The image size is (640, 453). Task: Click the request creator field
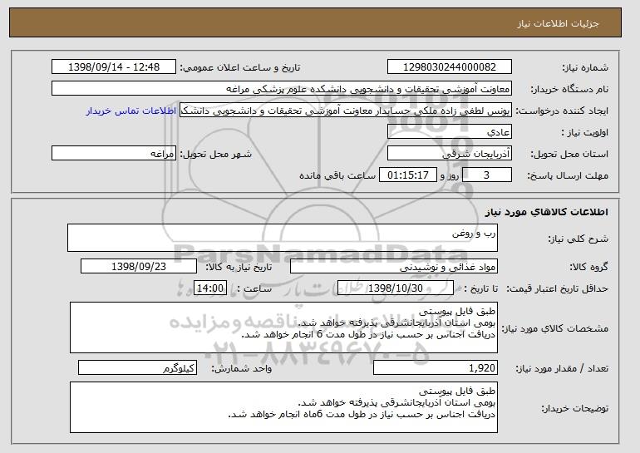[346, 111]
